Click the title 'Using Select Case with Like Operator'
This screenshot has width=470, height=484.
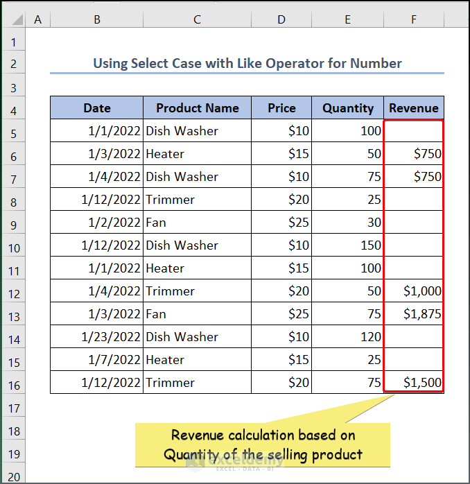coord(209,63)
